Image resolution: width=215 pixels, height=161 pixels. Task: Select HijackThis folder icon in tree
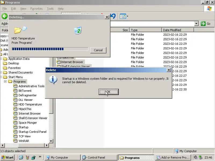pyautogui.click(x=15, y=109)
